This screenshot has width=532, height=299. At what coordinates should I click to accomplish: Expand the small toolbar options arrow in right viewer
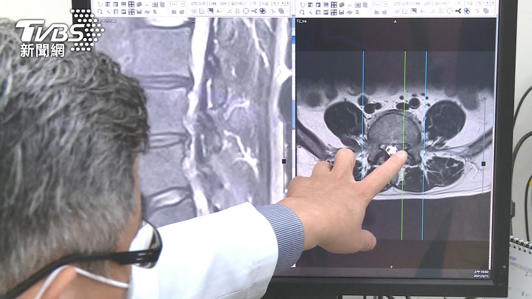coord(493,11)
